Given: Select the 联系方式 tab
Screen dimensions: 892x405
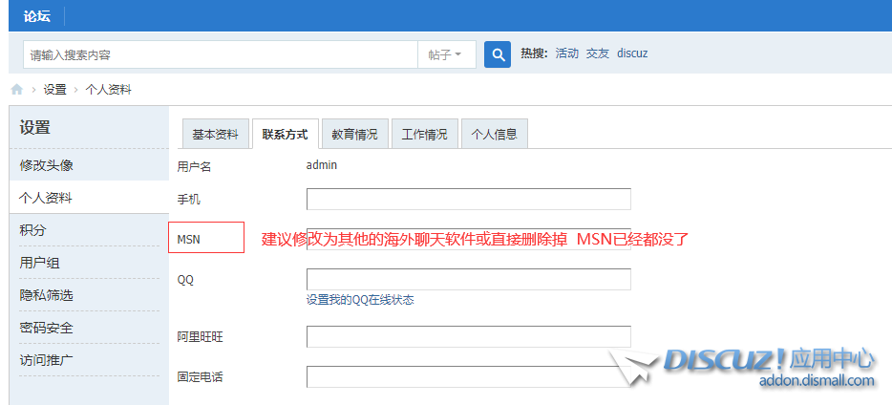Looking at the screenshot, I should click(x=285, y=135).
